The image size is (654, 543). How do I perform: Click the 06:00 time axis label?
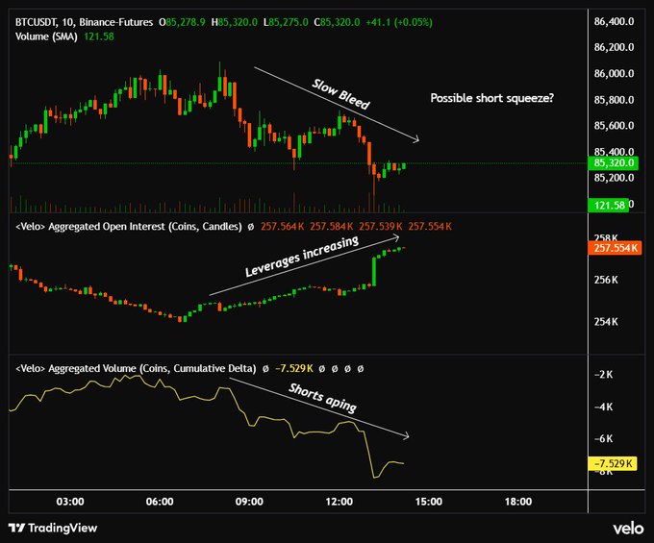[x=160, y=502]
